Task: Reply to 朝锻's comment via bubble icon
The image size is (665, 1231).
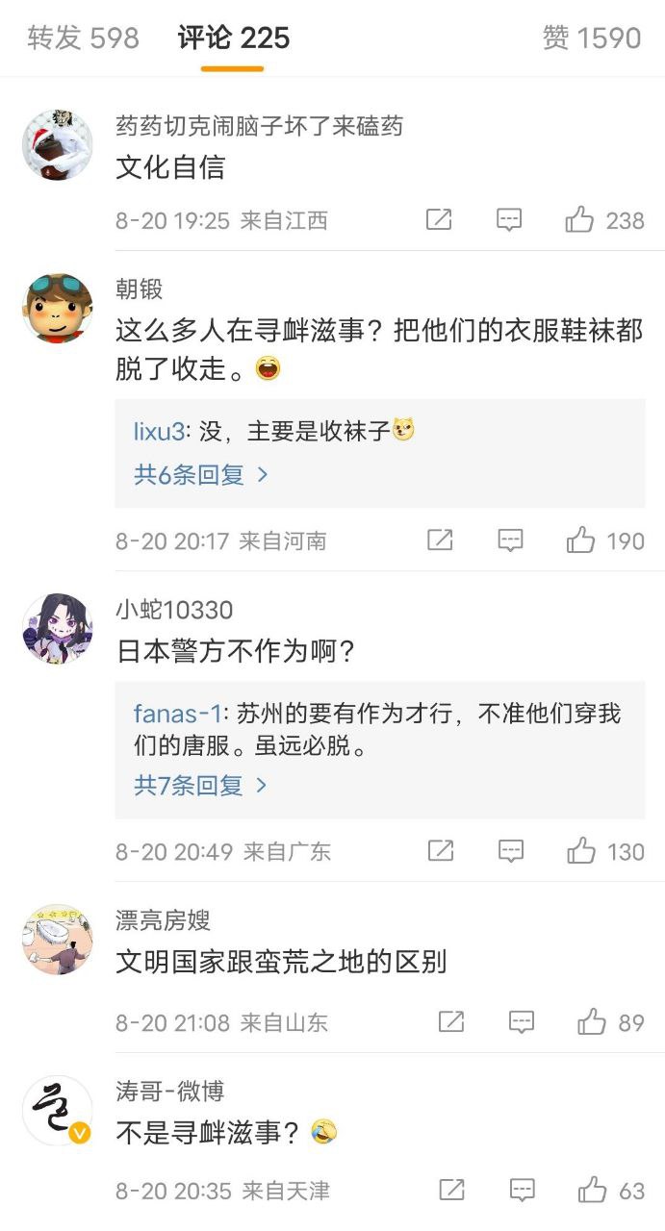Action: coord(510,540)
